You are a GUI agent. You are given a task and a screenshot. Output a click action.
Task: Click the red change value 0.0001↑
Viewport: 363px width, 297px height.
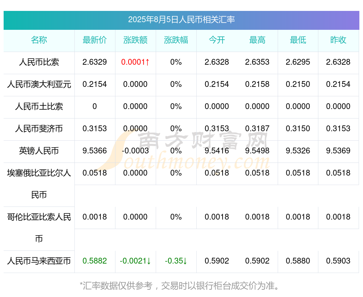point(135,62)
